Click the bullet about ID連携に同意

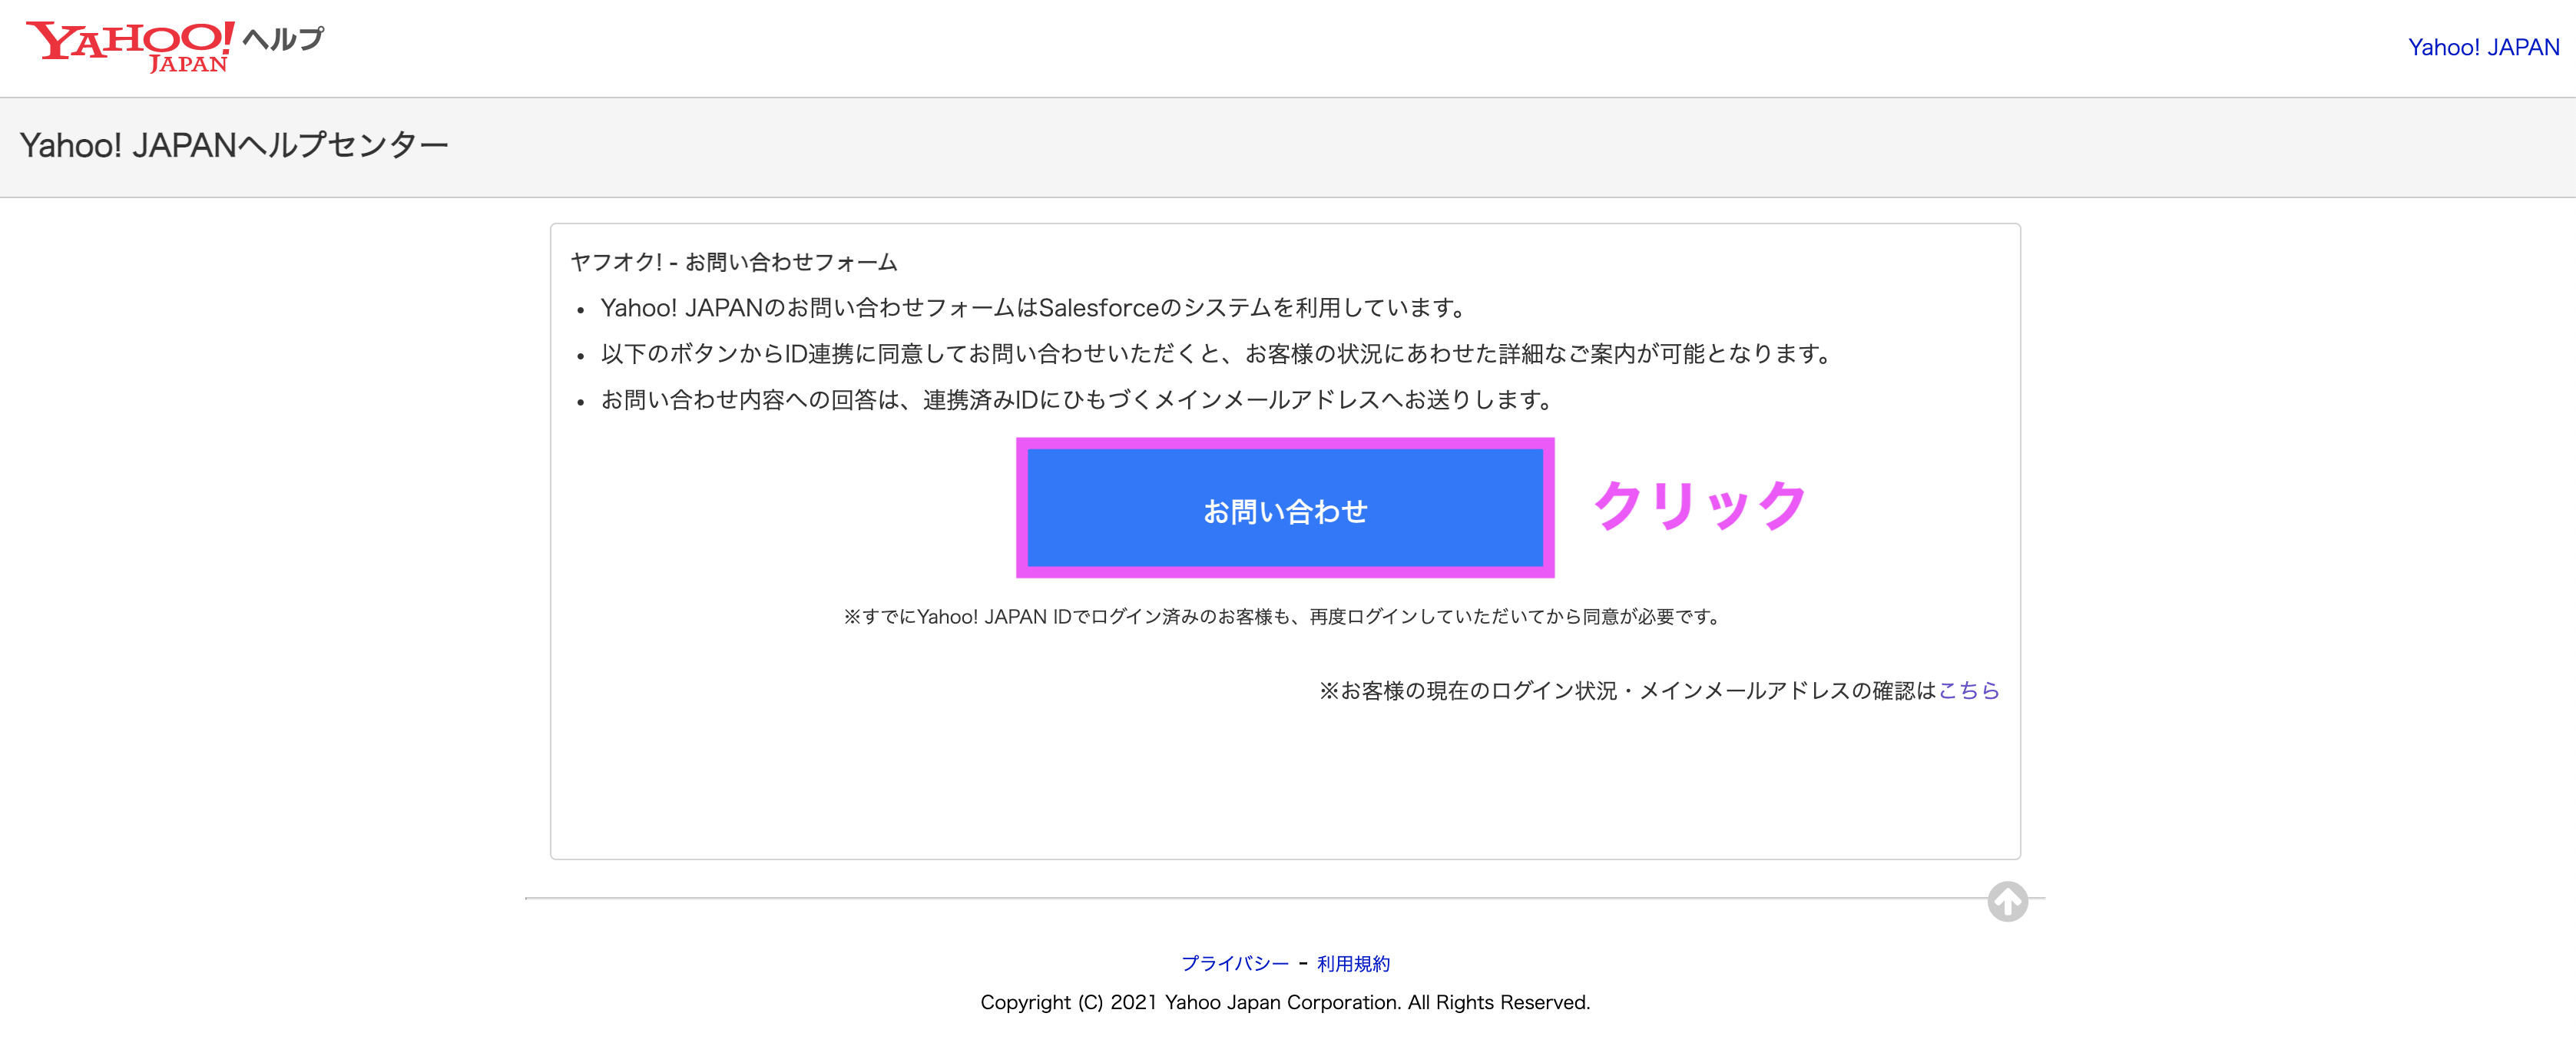(x=1217, y=354)
